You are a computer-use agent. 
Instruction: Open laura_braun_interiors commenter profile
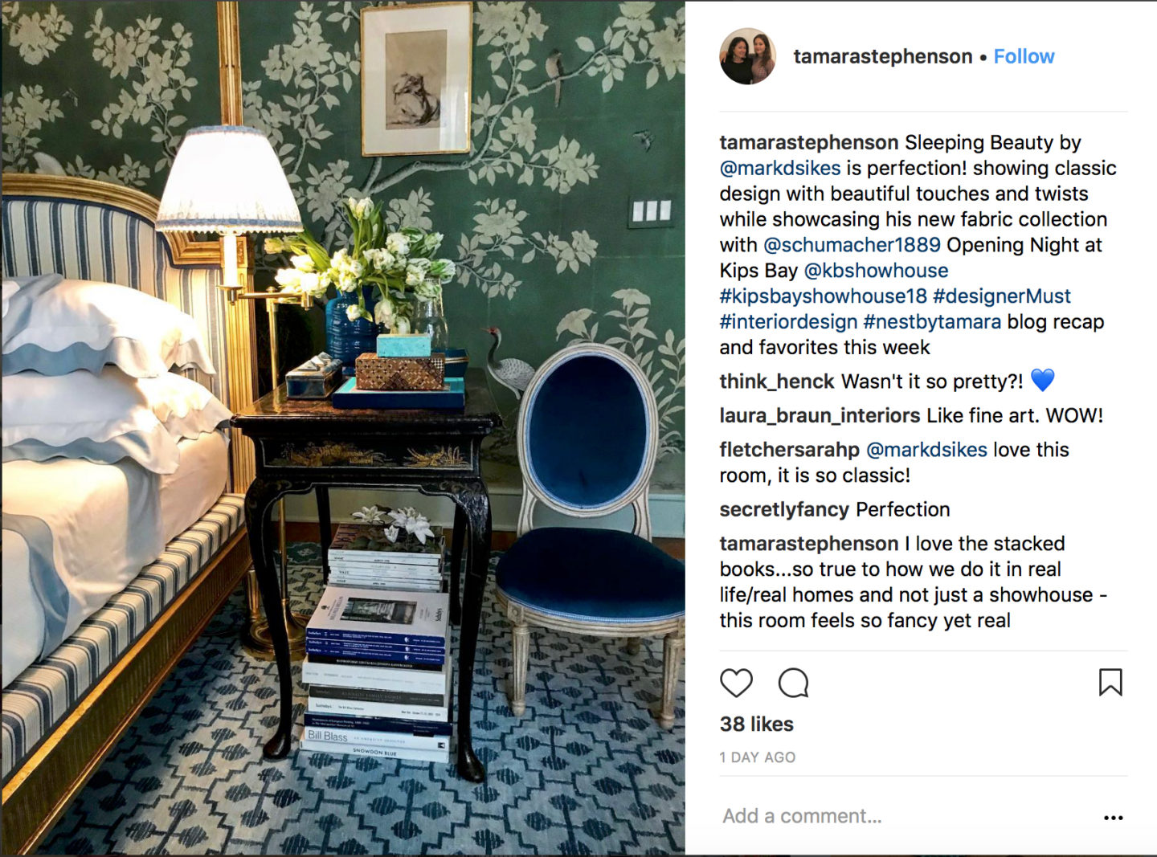point(820,415)
